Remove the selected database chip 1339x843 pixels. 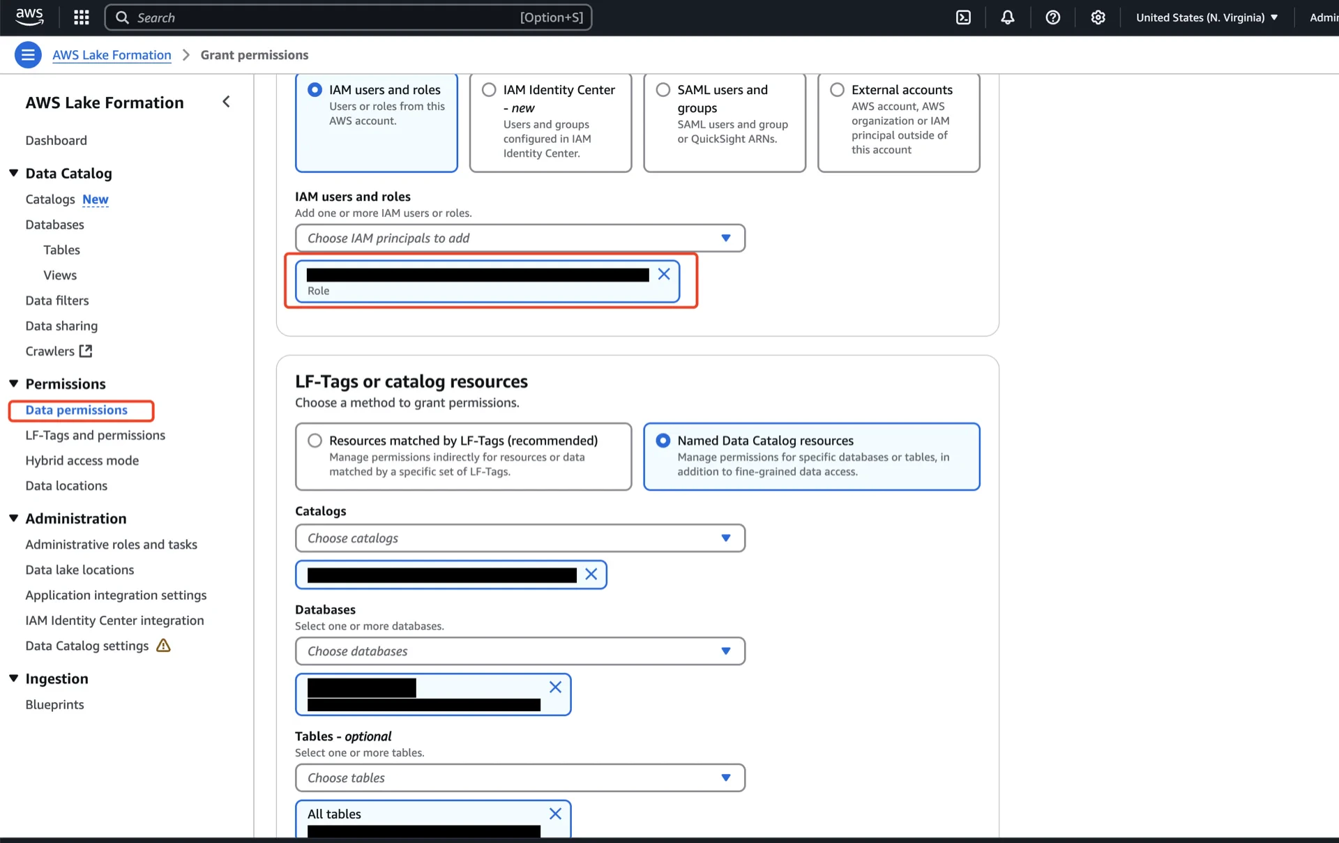click(x=556, y=687)
